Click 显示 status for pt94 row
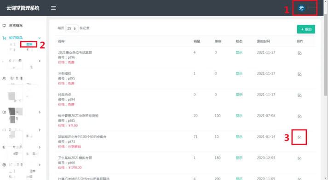328x180 pixels. click(x=239, y=95)
